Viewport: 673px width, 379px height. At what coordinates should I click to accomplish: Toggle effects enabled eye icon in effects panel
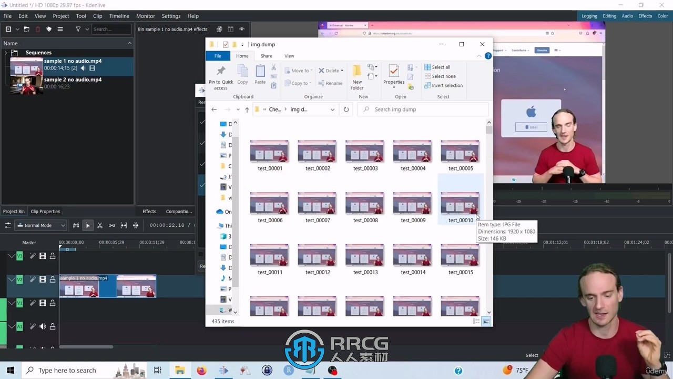tap(242, 29)
